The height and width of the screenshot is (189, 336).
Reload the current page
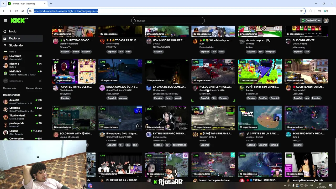(16, 11)
